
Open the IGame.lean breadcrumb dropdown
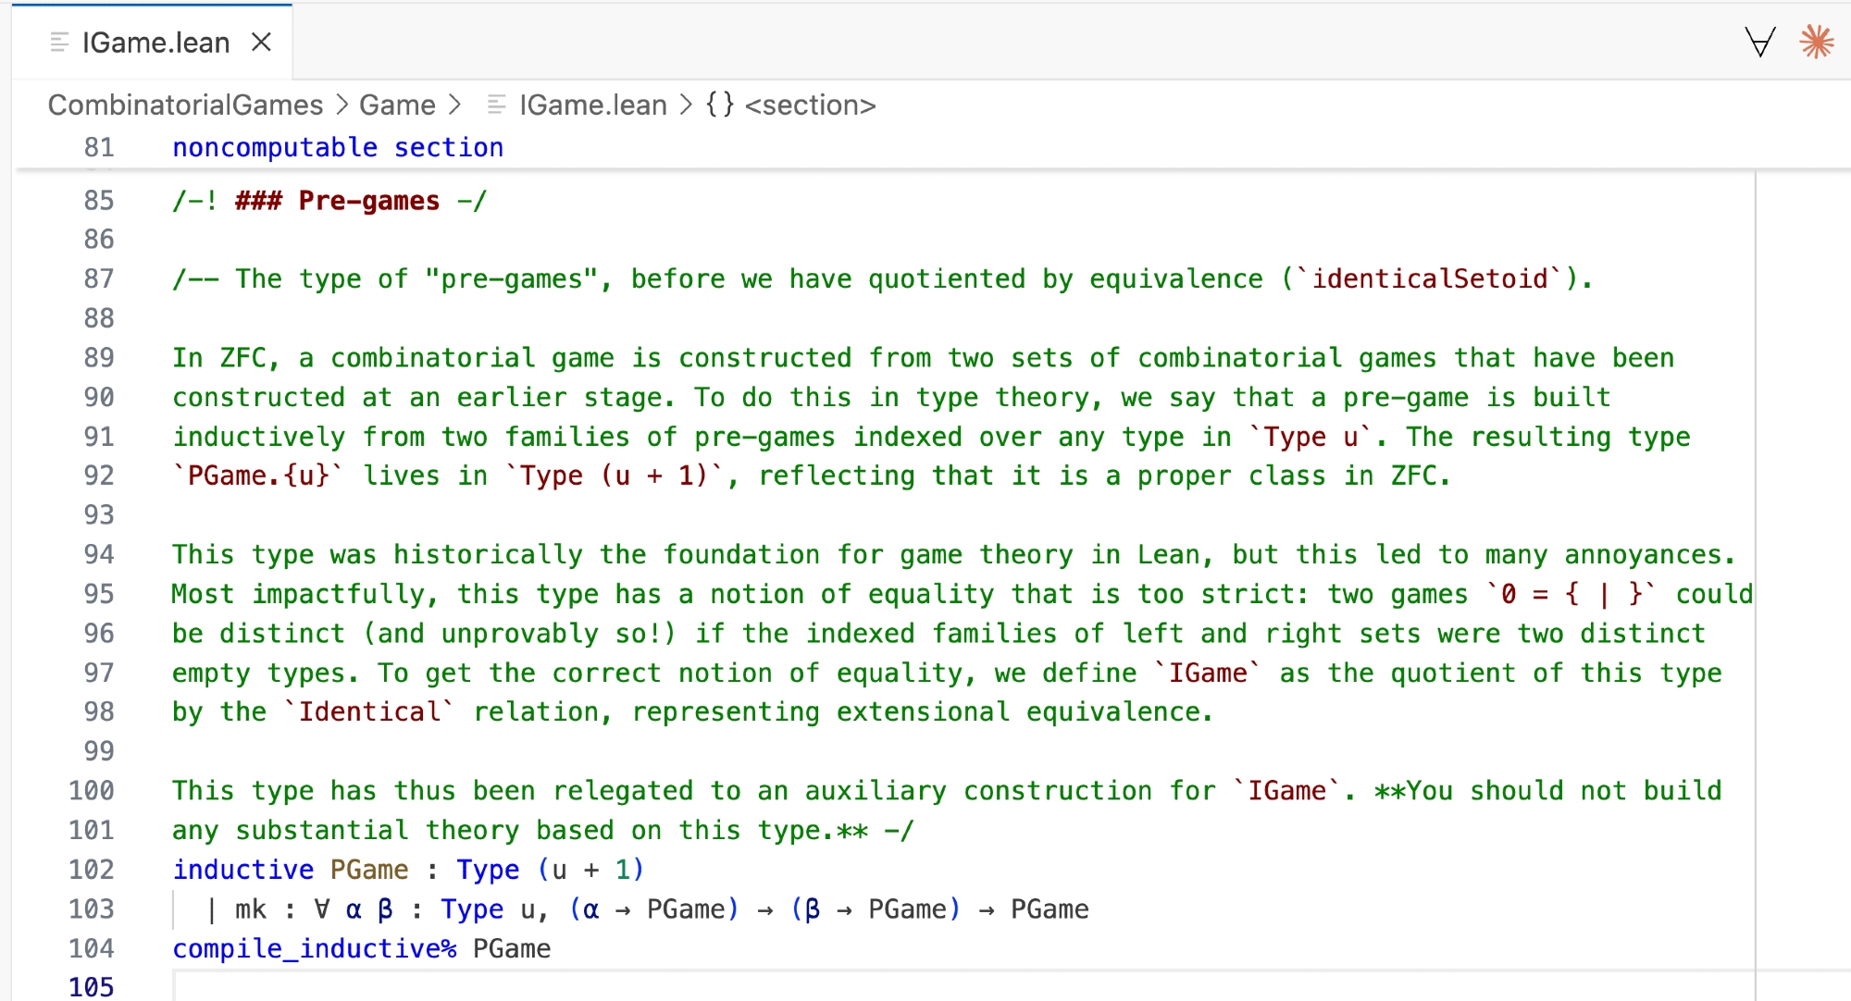592,105
